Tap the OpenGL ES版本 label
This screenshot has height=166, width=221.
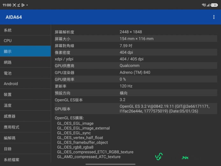click(69, 100)
